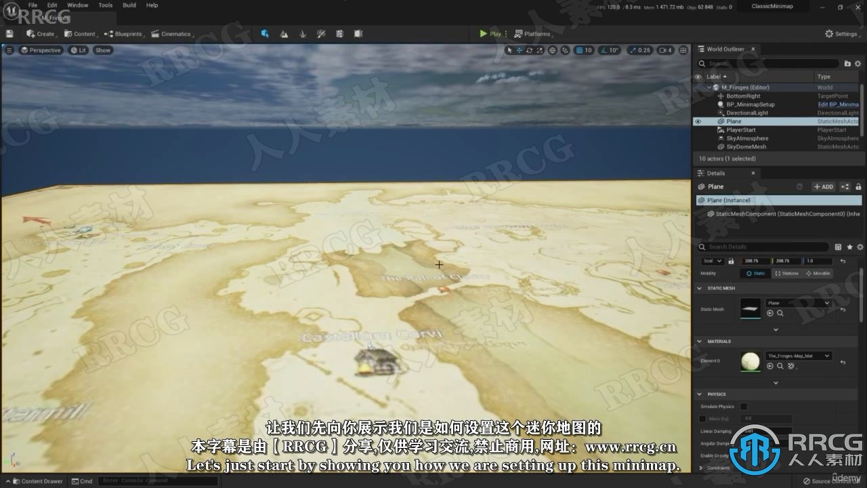Image resolution: width=867 pixels, height=488 pixels.
Task: Click the green Play arrow
Action: 484,34
